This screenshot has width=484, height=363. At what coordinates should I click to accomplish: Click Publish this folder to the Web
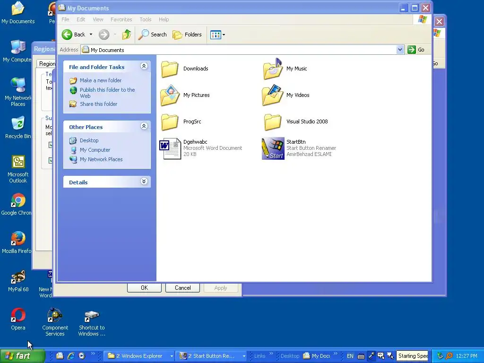point(107,93)
